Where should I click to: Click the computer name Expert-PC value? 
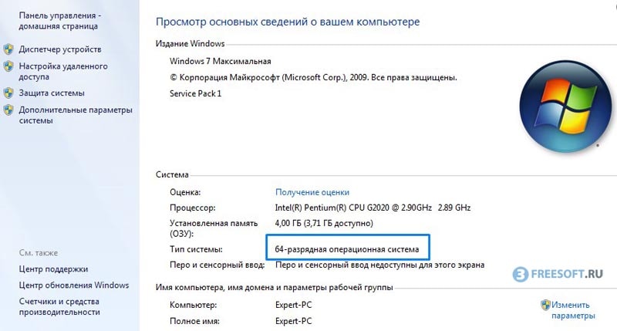pyautogui.click(x=294, y=305)
